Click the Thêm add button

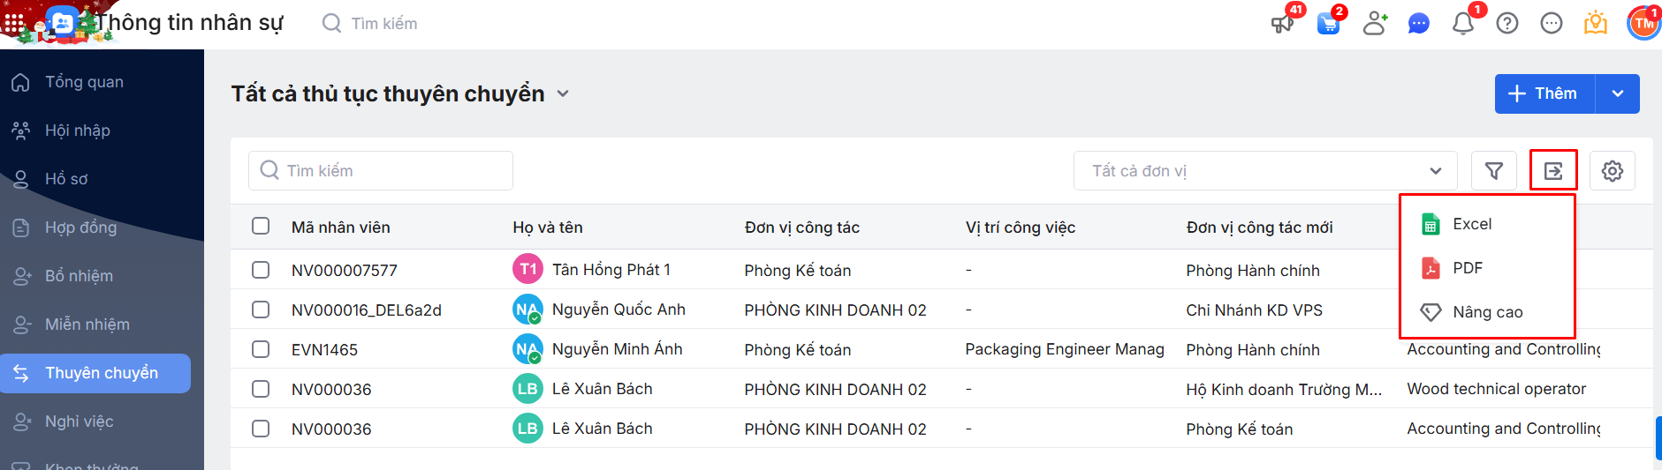[x=1544, y=93]
